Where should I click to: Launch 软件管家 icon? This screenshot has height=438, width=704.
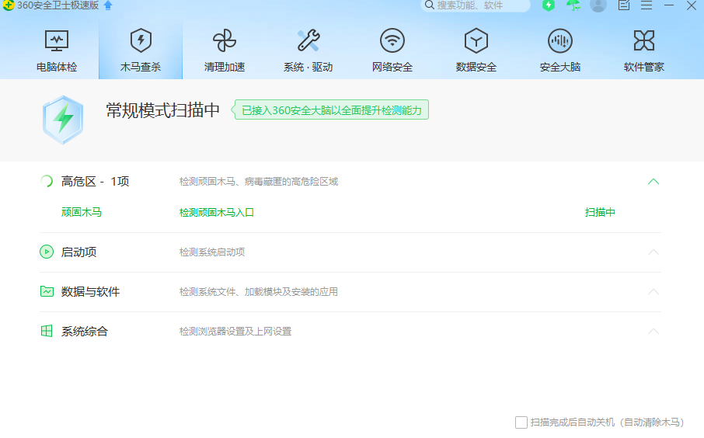pos(644,40)
